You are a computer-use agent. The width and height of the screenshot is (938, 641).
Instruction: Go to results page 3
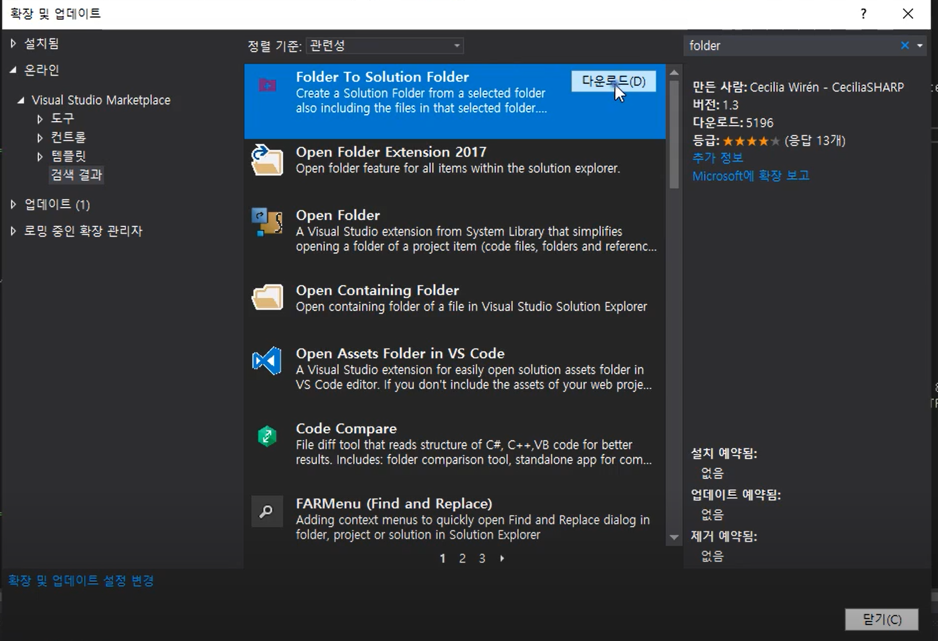482,559
